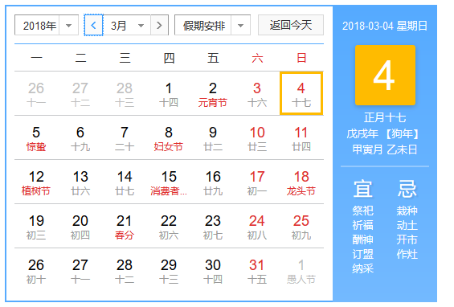Select March 15 消费者 day
The image size is (454, 307).
coord(169,182)
